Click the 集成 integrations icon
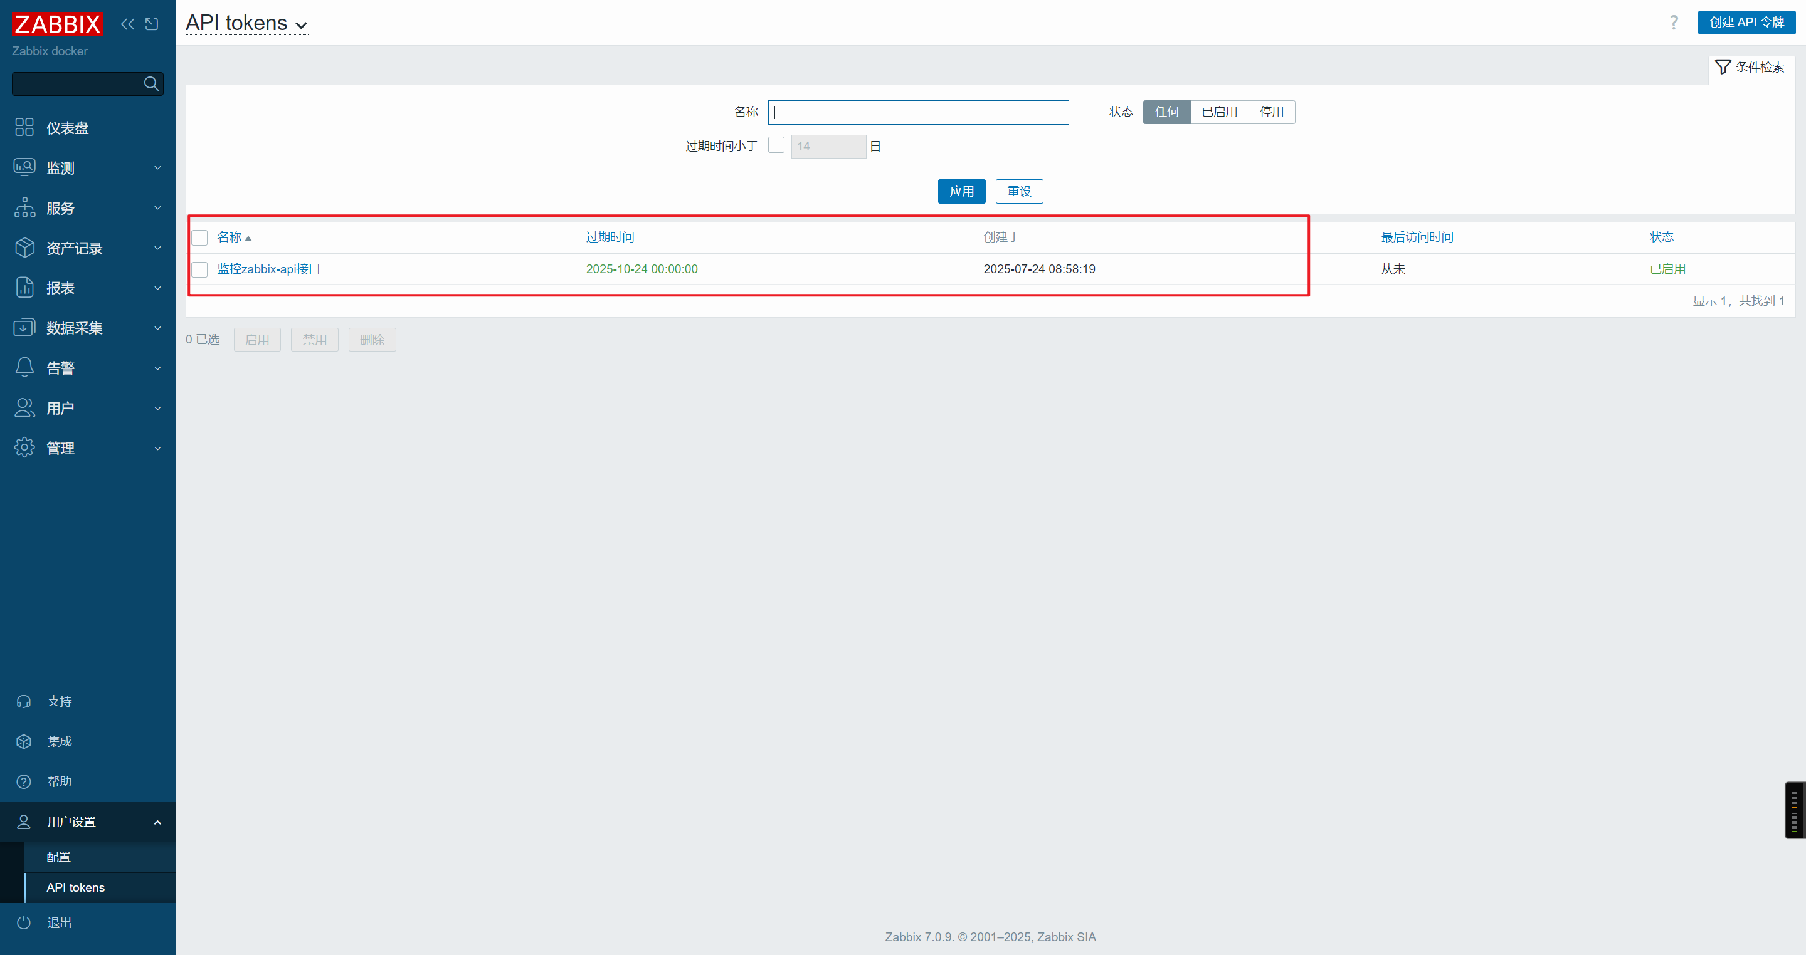Image resolution: width=1806 pixels, height=955 pixels. [24, 741]
